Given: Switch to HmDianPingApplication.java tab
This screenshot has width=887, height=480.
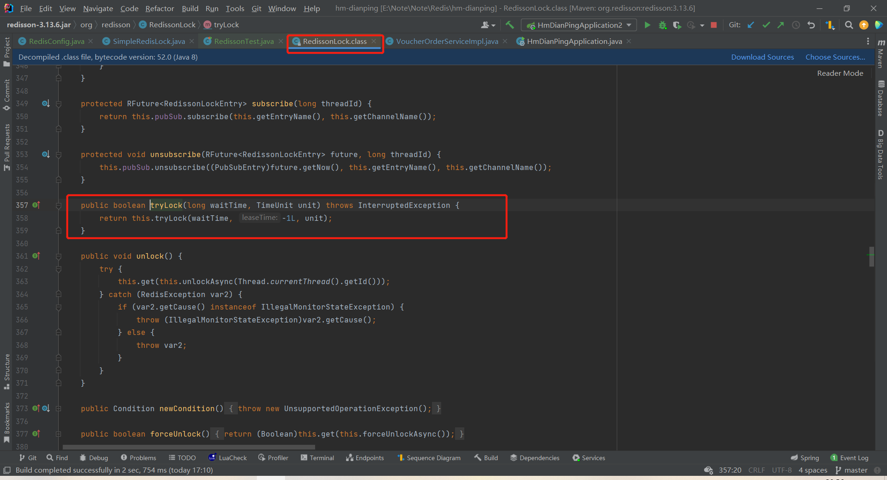Looking at the screenshot, I should 574,41.
